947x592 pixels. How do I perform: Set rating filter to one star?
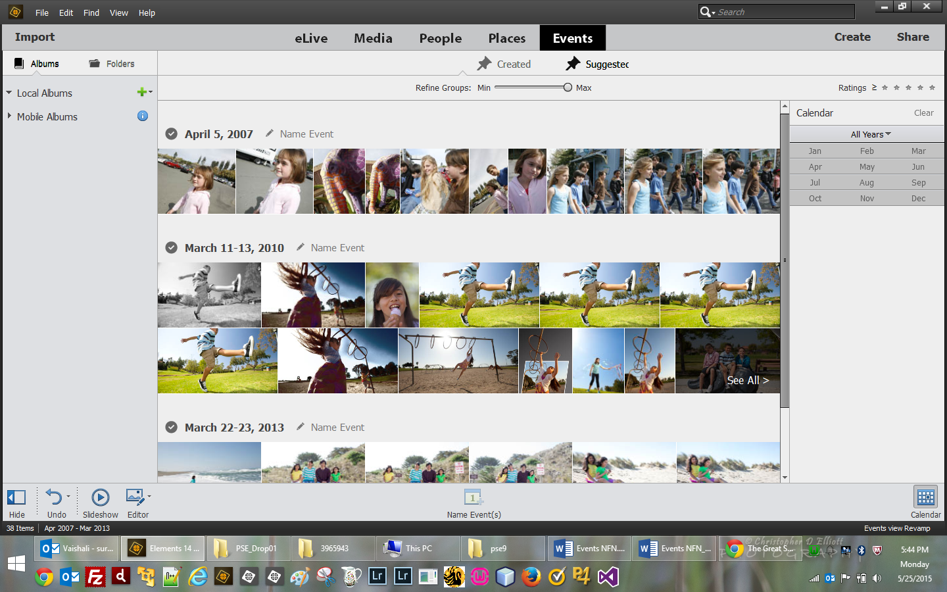point(885,87)
